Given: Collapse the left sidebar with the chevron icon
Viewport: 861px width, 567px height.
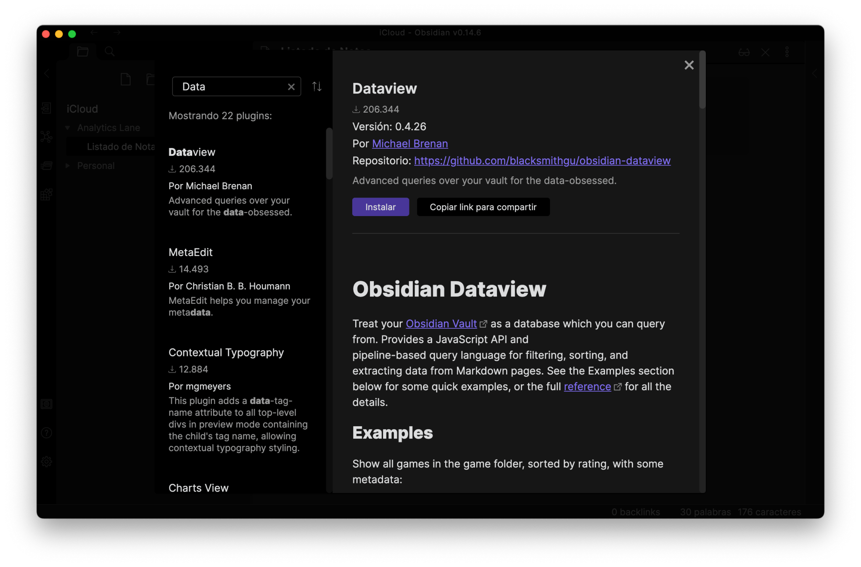Looking at the screenshot, I should (x=47, y=73).
